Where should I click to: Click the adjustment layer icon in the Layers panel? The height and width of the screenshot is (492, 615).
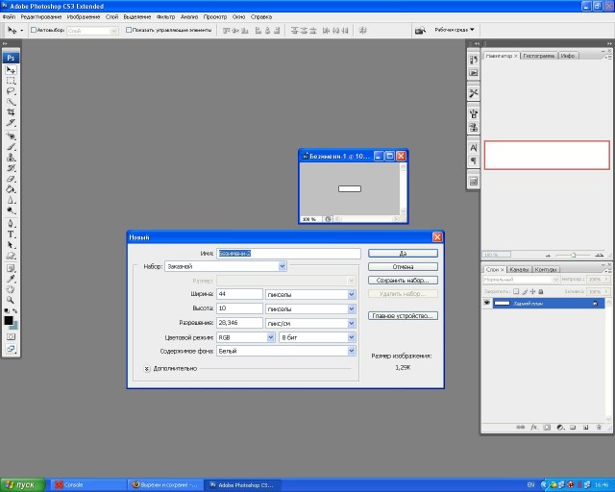point(560,428)
